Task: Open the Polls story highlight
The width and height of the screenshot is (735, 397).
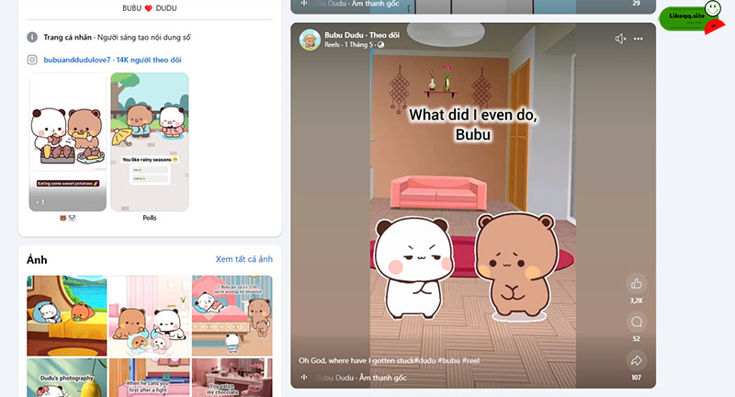Action: 150,142
